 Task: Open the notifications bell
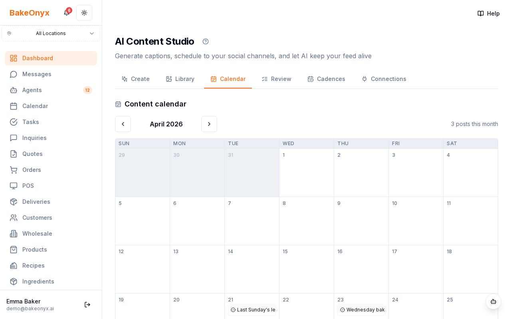(66, 13)
